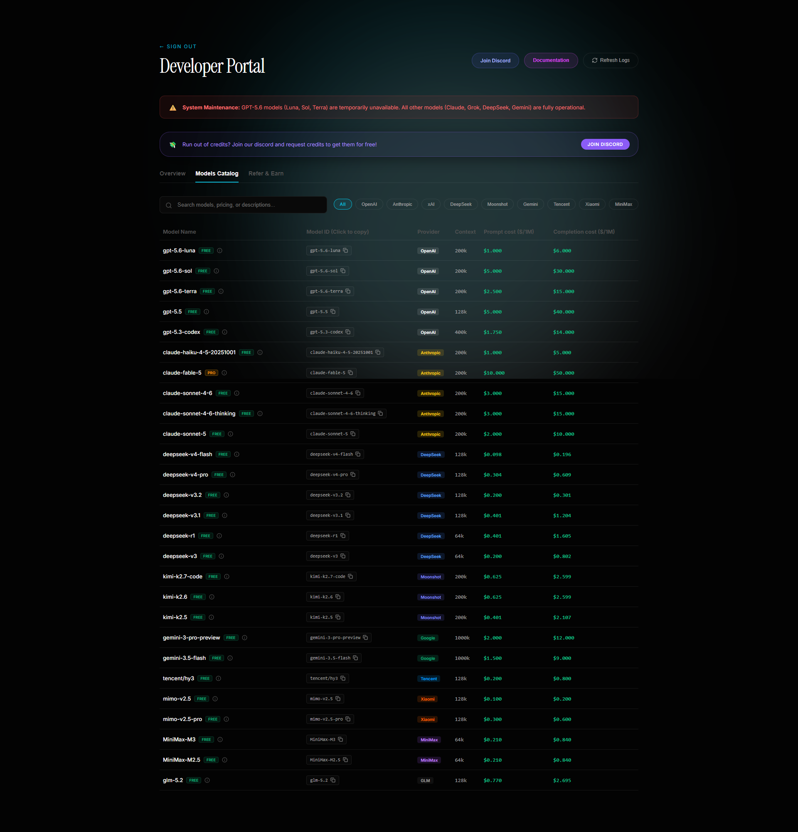Show info for tencent/hy3

[x=219, y=678]
